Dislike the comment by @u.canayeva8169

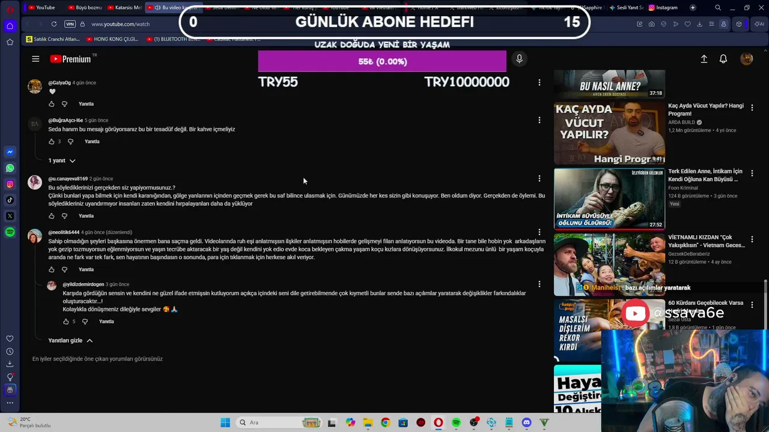click(65, 216)
